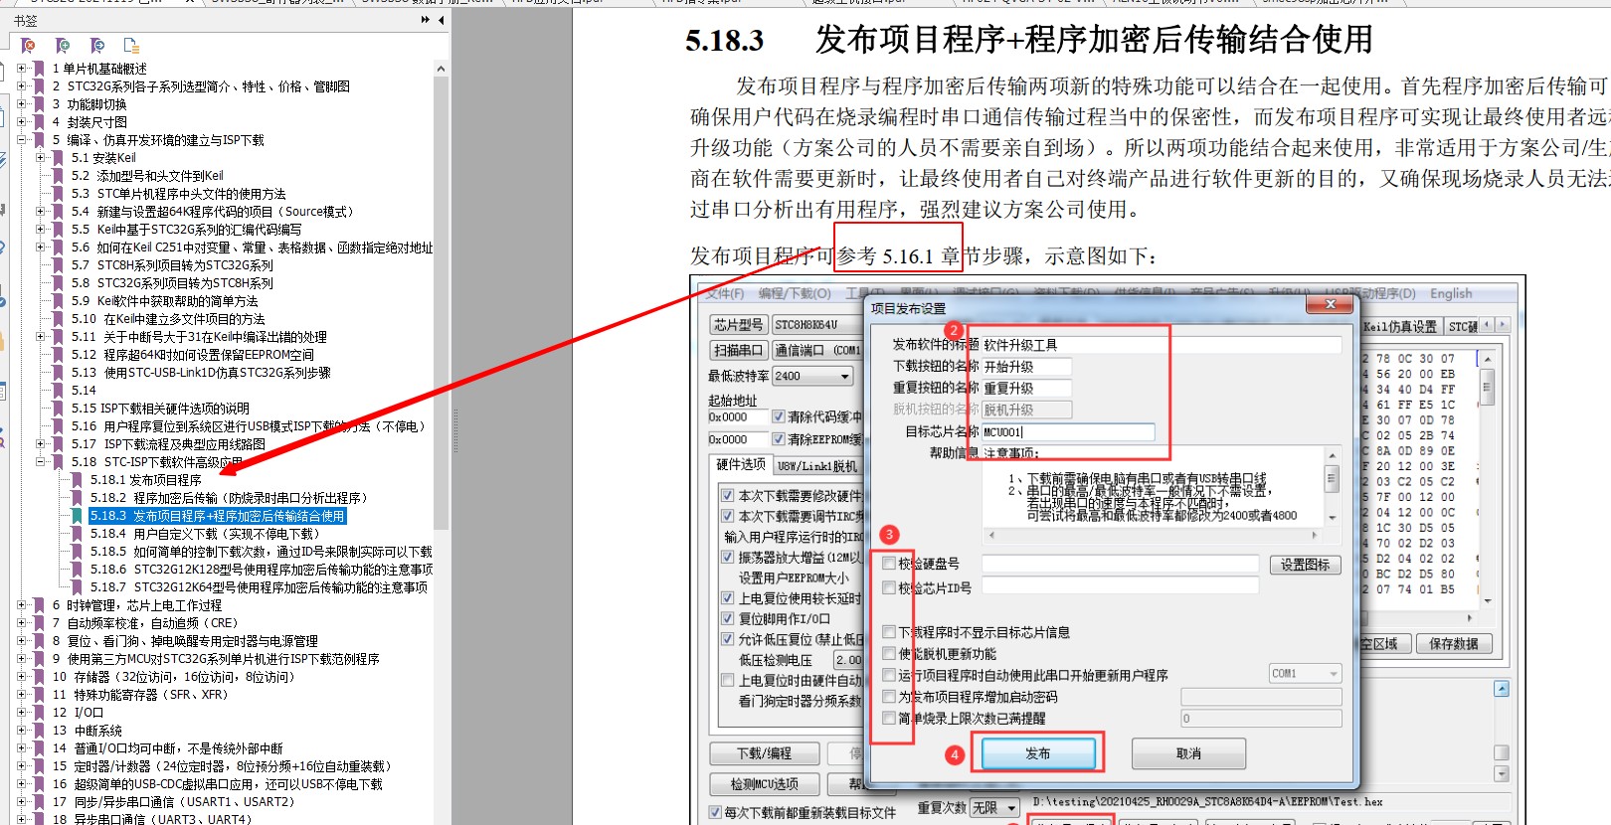Click the delete bookmark icon
Screen dimensions: 1611x825
(29, 46)
